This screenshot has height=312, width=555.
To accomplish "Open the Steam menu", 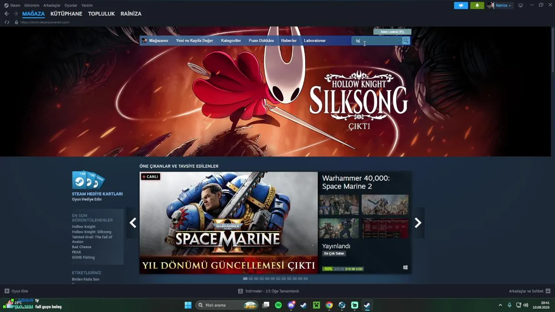I will click(x=15, y=5).
